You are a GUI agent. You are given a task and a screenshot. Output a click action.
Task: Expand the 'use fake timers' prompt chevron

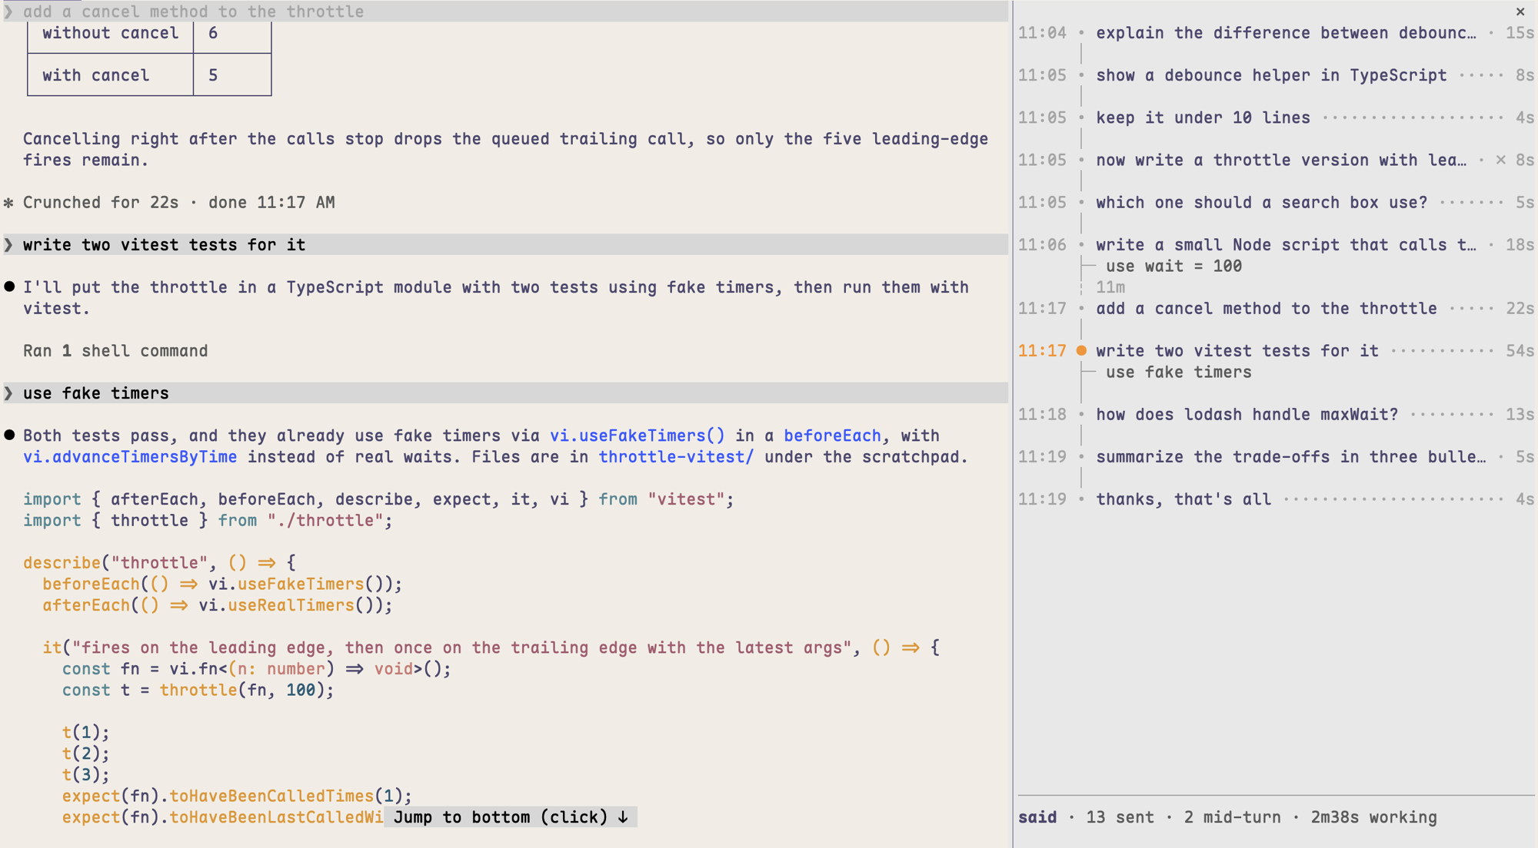click(x=8, y=393)
